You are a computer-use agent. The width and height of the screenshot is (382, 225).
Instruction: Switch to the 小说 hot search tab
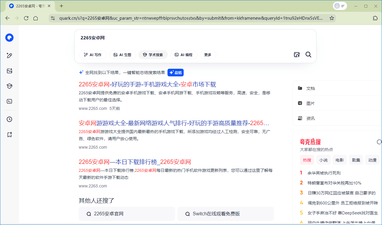(x=323, y=160)
